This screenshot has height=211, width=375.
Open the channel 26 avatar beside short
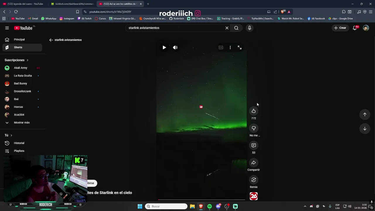pyautogui.click(x=254, y=196)
